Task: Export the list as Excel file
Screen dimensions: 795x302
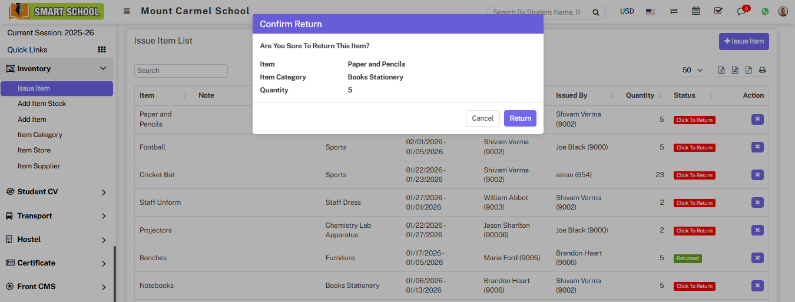Action: tap(721, 71)
